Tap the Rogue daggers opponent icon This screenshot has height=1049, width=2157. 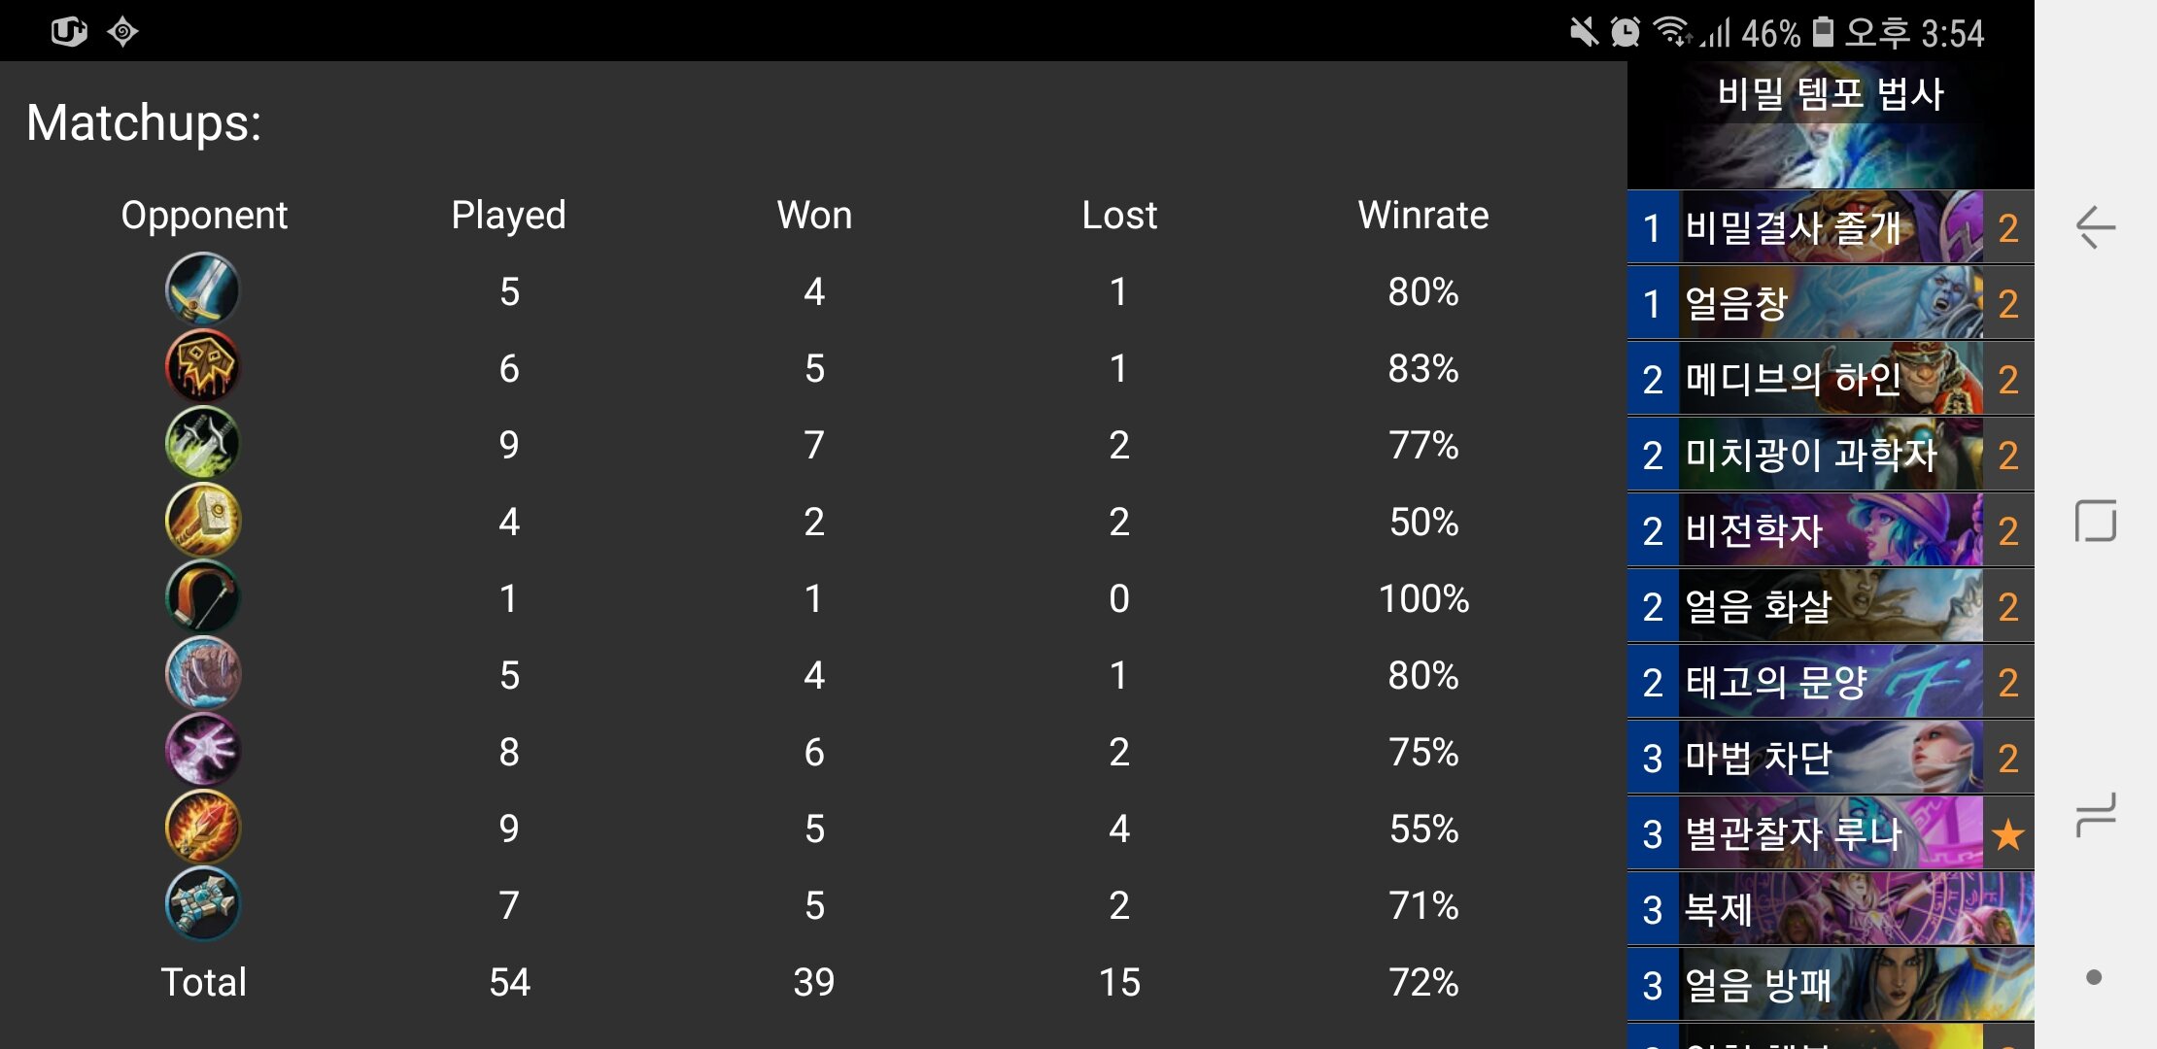point(202,443)
